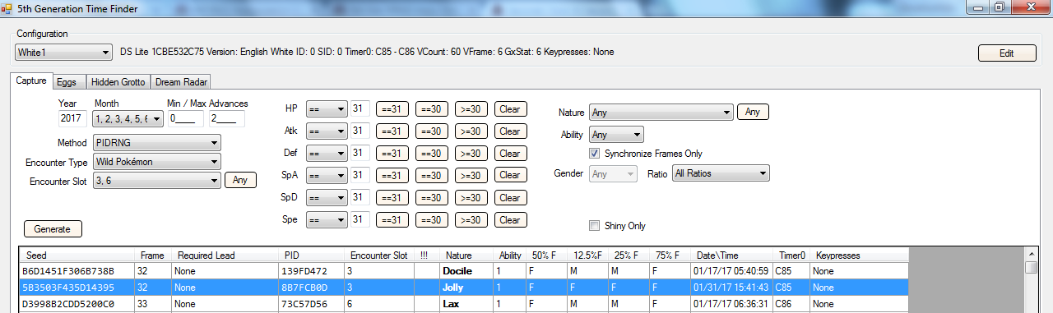This screenshot has width=1053, height=313.
Task: Click the application icon in title bar
Action: coord(8,9)
